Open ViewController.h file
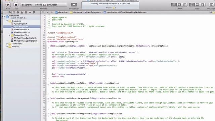Viewport: 215px width, 121px height. click(x=21, y=30)
